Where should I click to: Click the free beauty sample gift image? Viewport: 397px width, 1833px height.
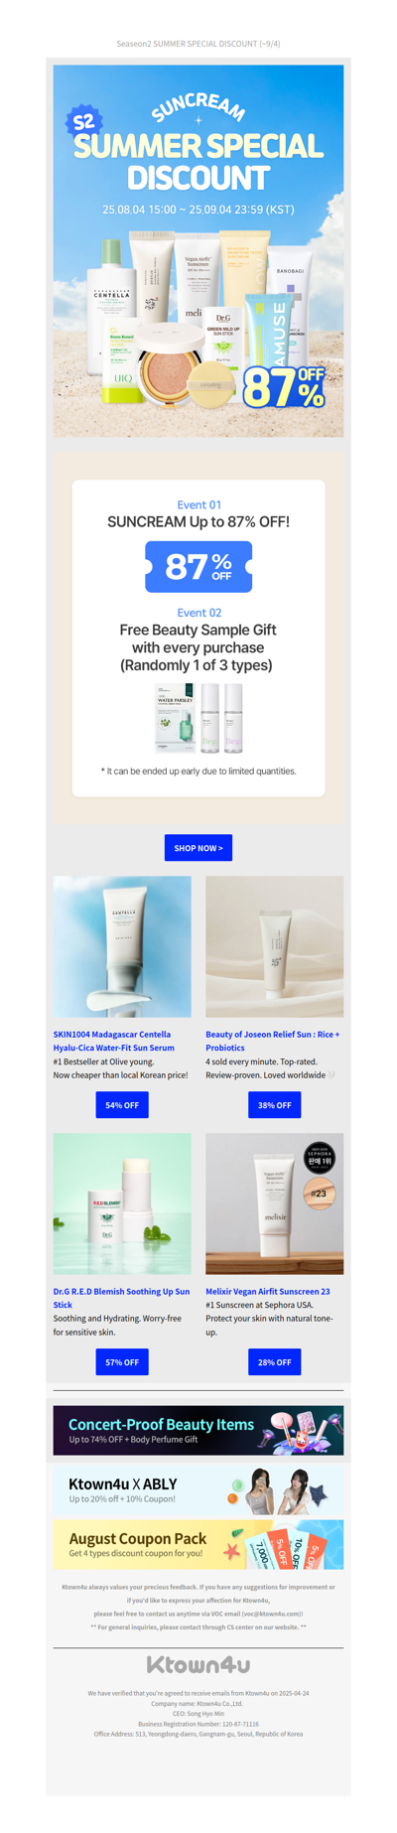click(198, 718)
